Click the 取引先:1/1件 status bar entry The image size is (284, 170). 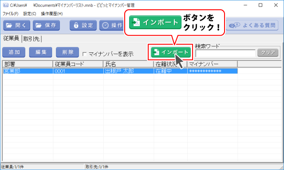(97, 167)
